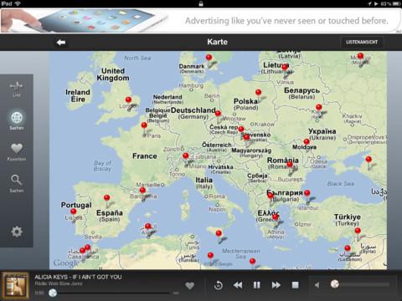Click the volume slider knob
This screenshot has height=301, width=402.
(x=335, y=284)
